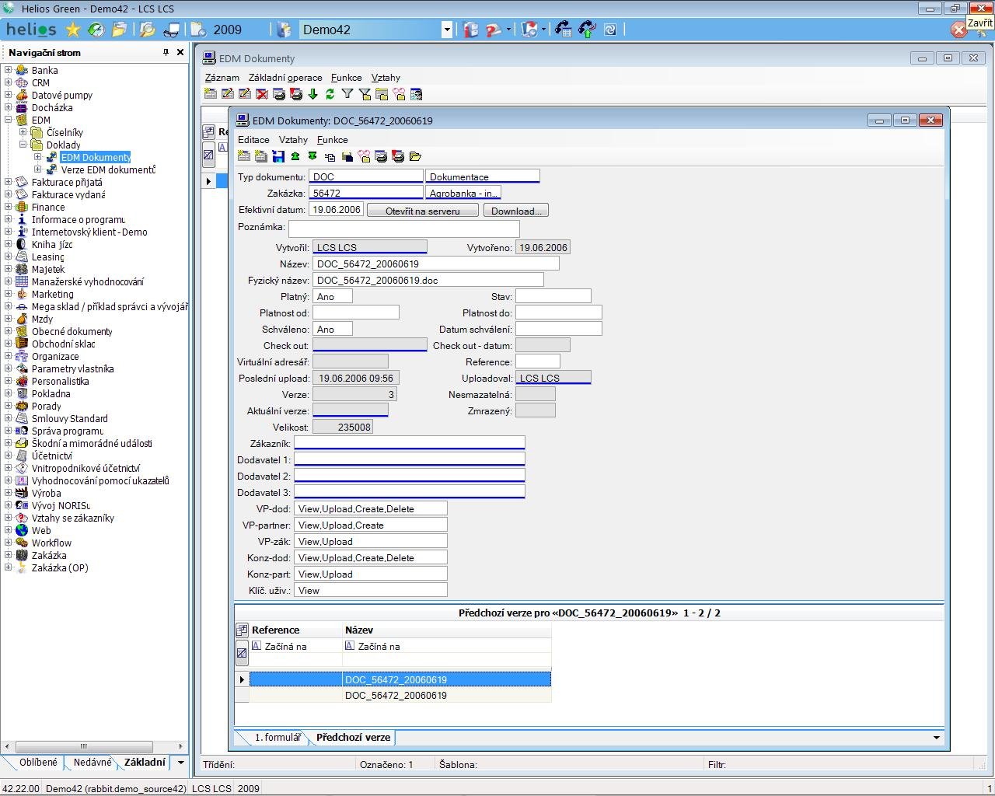This screenshot has width=995, height=796.
Task: Go to previous record with green up arrow
Action: (x=295, y=156)
